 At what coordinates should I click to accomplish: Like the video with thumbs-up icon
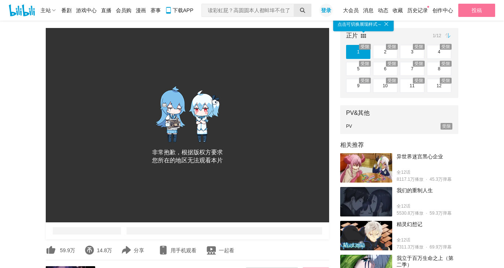(51, 250)
